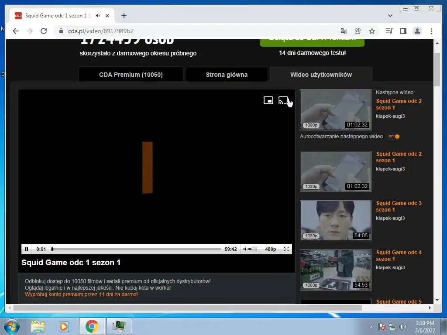Viewport: 447px width, 335px height.
Task: Mute the tab via speaker icon
Action: (x=98, y=16)
